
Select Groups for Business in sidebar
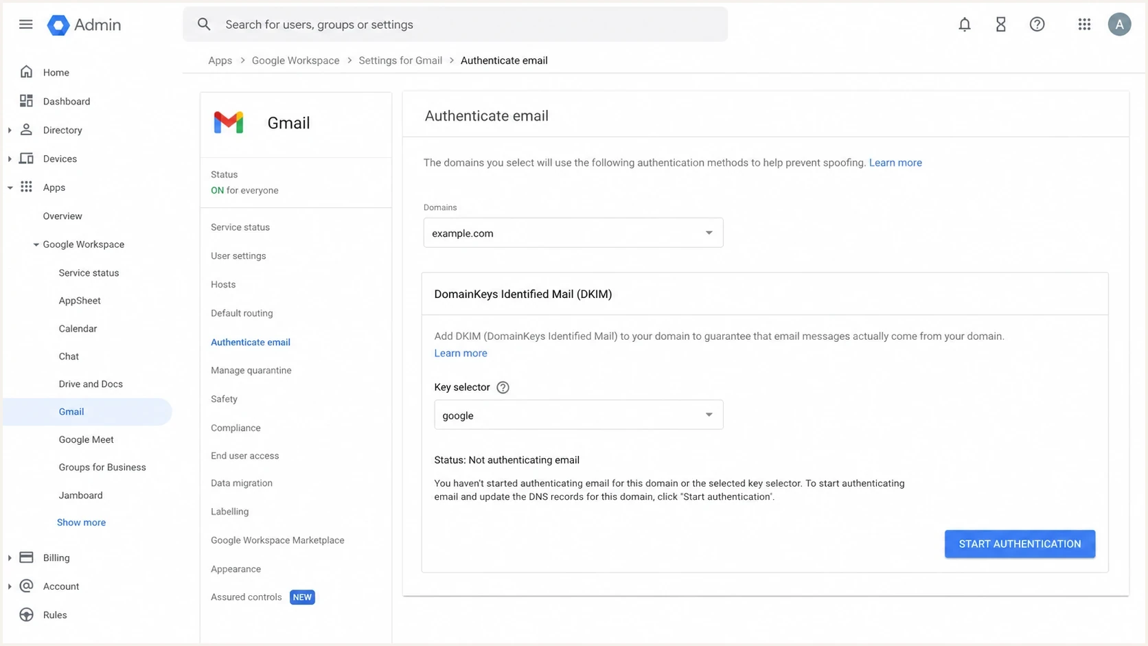pos(102,468)
